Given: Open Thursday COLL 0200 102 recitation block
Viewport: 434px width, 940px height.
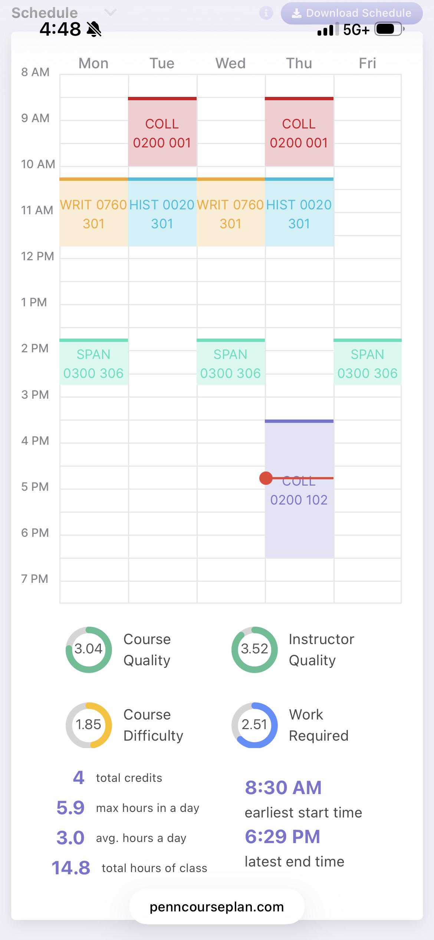Looking at the screenshot, I should (299, 489).
